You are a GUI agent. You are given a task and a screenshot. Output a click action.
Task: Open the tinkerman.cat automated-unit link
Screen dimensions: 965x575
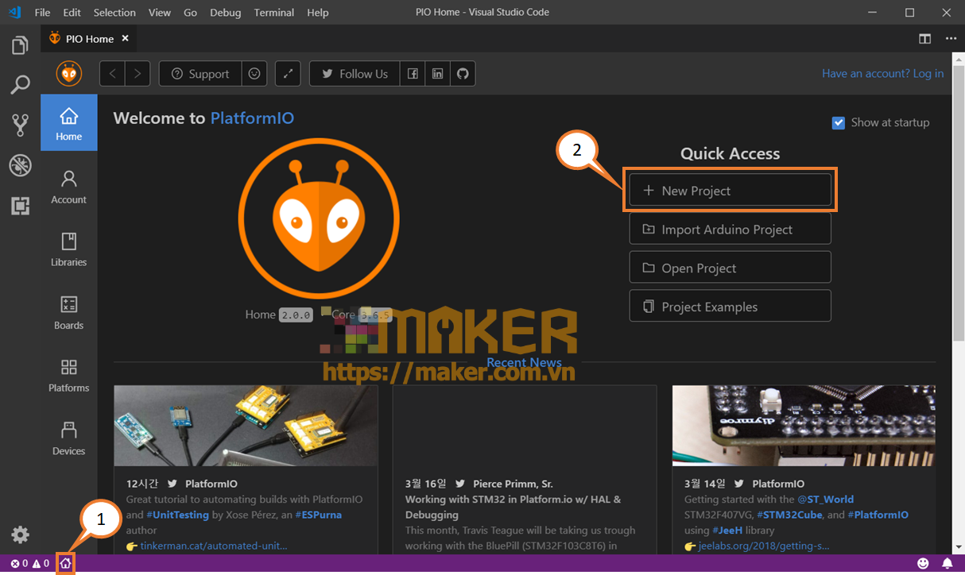213,546
